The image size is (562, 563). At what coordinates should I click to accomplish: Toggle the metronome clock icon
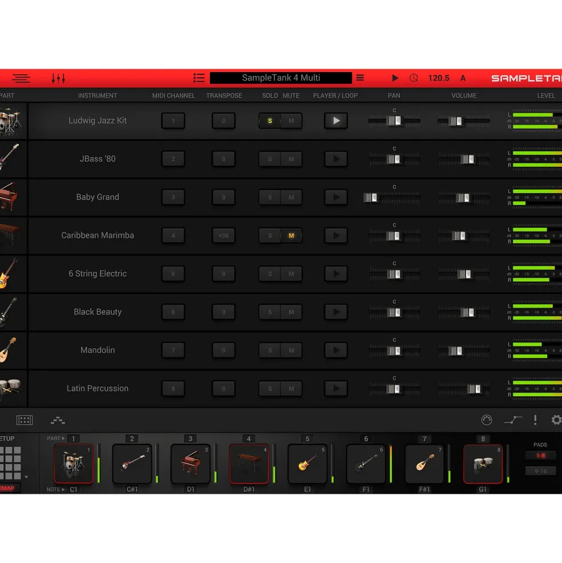[x=414, y=78]
